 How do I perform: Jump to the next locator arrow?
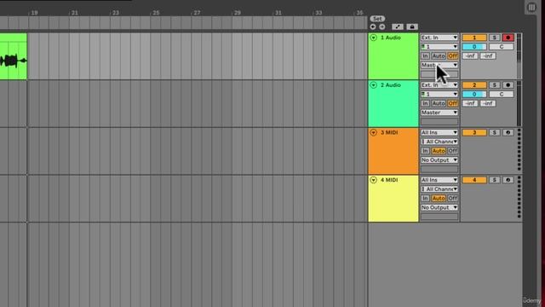tap(382, 26)
